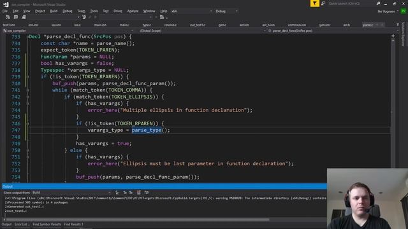Open the Debug configuration dropdown
This screenshot has height=229, width=408.
(x=226, y=11)
